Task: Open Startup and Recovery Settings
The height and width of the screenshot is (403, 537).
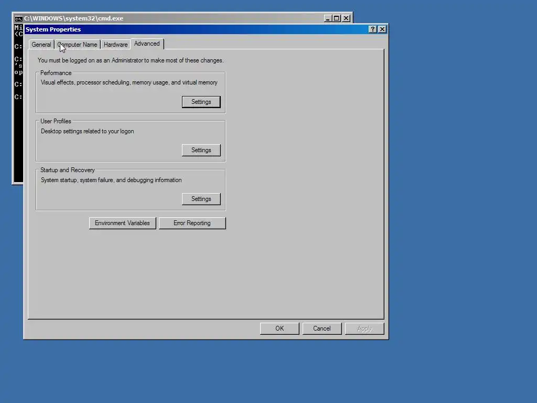Action: (x=201, y=199)
